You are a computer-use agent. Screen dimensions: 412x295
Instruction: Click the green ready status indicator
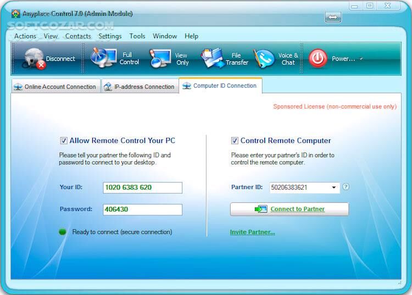pos(63,232)
